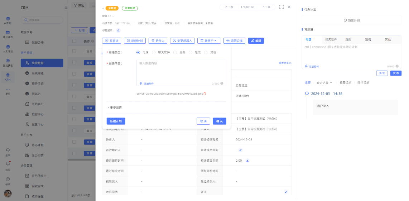
Task: Click the help icon beside 0/500 in dialog
Action: coord(222,83)
